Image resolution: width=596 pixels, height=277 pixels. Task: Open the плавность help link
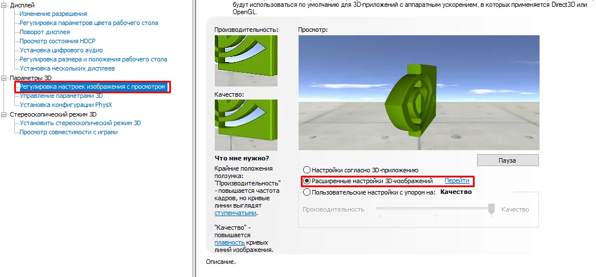click(x=229, y=242)
